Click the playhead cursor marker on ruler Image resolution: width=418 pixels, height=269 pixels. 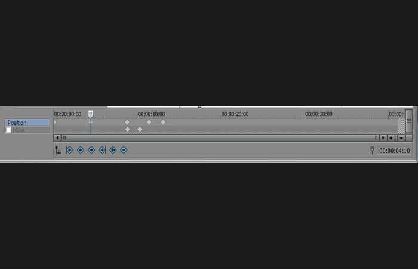point(90,114)
